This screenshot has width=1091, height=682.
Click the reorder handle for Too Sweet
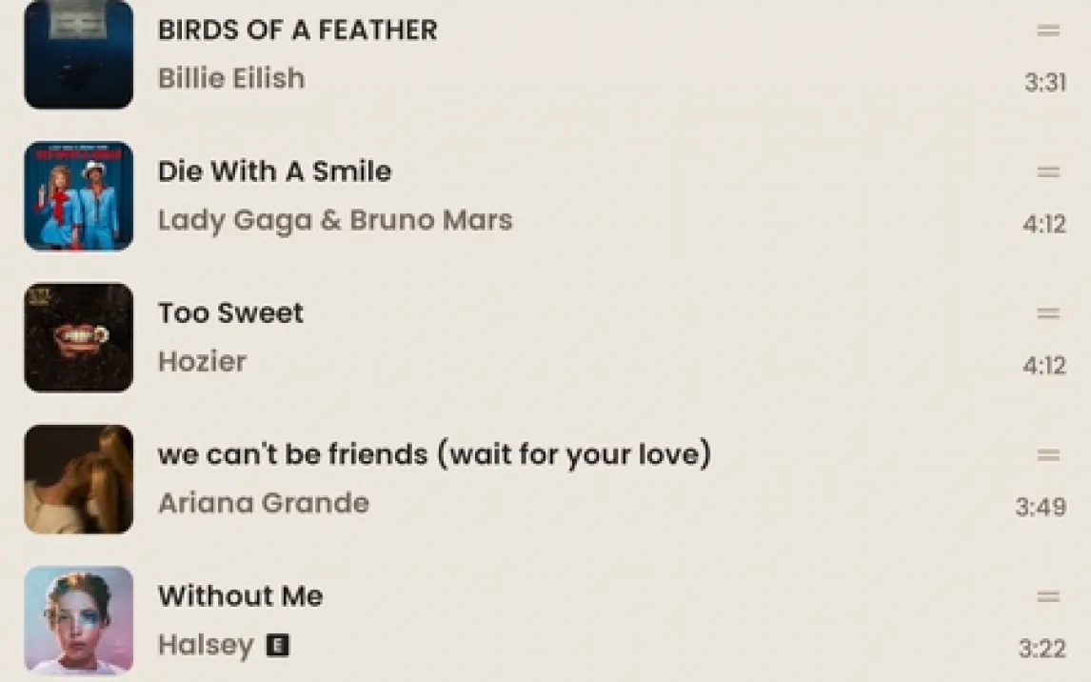(1048, 313)
